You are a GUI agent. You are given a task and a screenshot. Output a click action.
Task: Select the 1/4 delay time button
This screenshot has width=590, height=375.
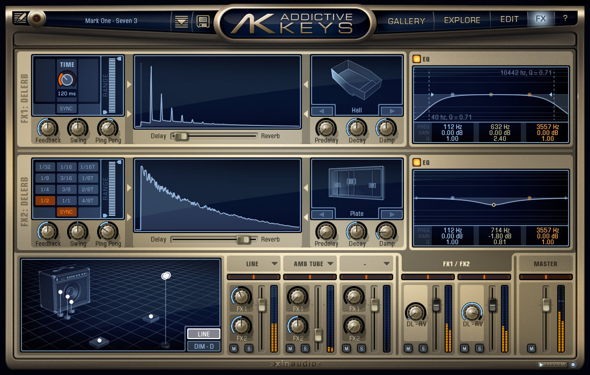pos(45,189)
